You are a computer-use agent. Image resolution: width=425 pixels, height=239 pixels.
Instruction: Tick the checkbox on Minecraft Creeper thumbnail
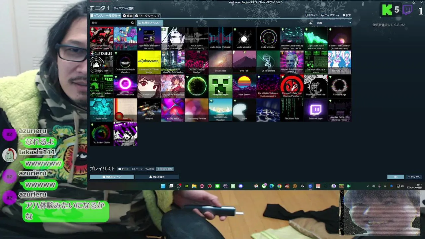click(229, 77)
